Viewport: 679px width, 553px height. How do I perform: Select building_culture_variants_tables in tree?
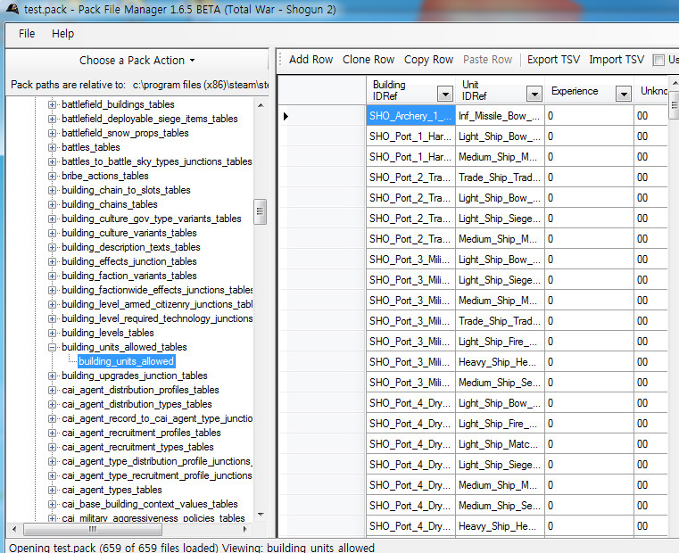point(129,233)
